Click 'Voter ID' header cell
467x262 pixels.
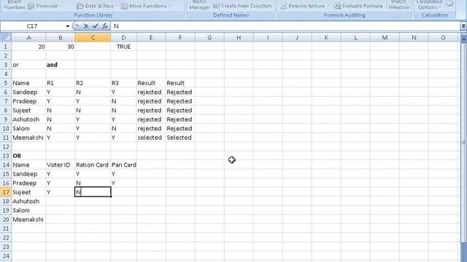[61, 165]
